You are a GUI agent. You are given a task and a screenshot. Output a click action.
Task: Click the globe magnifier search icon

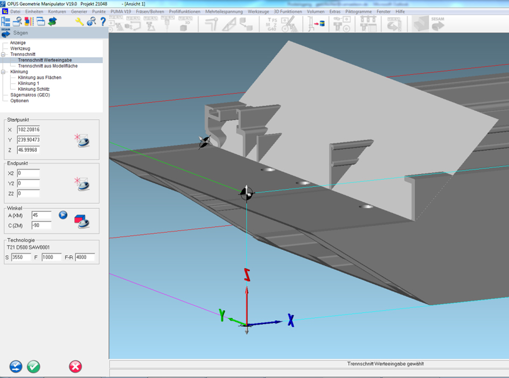pos(91,22)
